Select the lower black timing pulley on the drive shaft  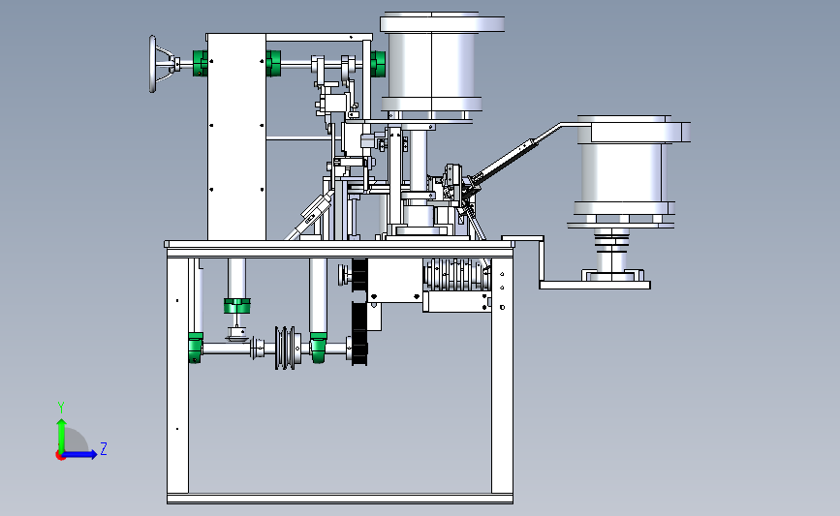pos(358,335)
